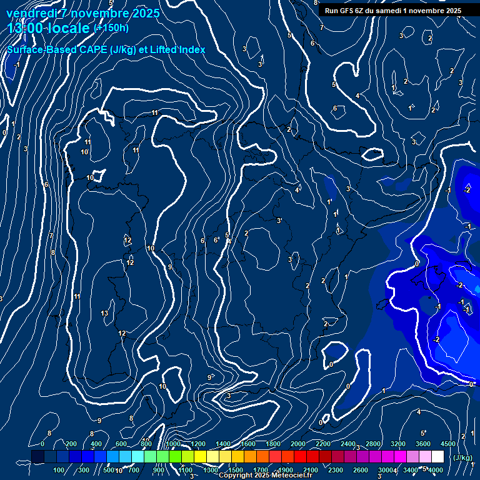480x480 pixels.
Task: Click 'Surface-Based CAPE (J/kg) et Lifted Index' subtitle
Action: pyautogui.click(x=106, y=49)
